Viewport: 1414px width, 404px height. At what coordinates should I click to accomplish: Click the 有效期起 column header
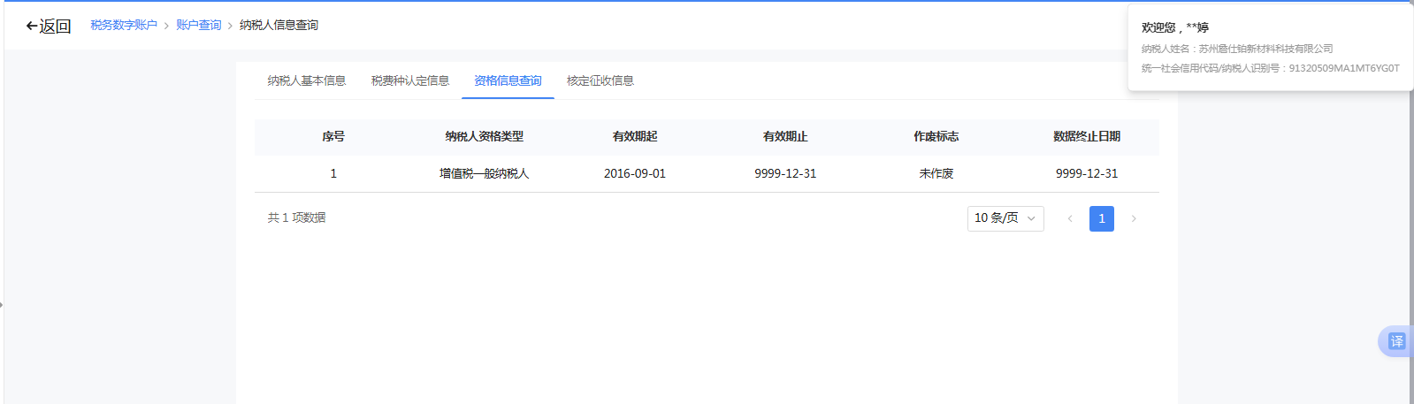pyautogui.click(x=635, y=136)
